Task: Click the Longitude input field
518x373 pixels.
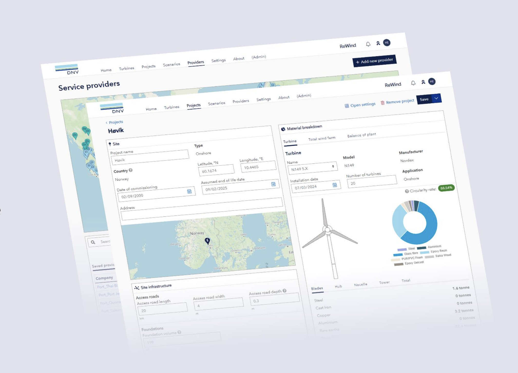Action: (258, 167)
